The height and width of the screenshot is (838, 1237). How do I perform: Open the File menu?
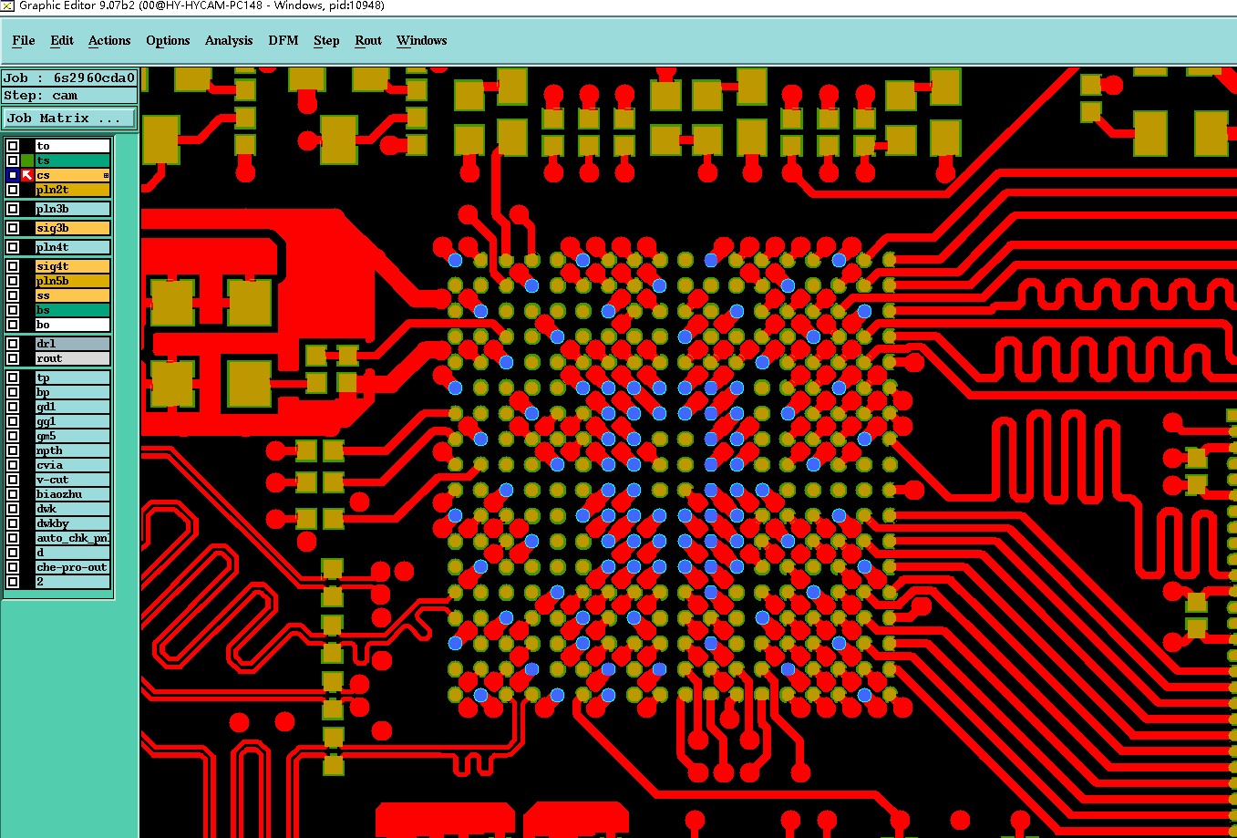(24, 40)
